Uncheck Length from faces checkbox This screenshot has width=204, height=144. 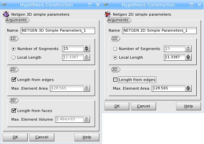(14, 111)
